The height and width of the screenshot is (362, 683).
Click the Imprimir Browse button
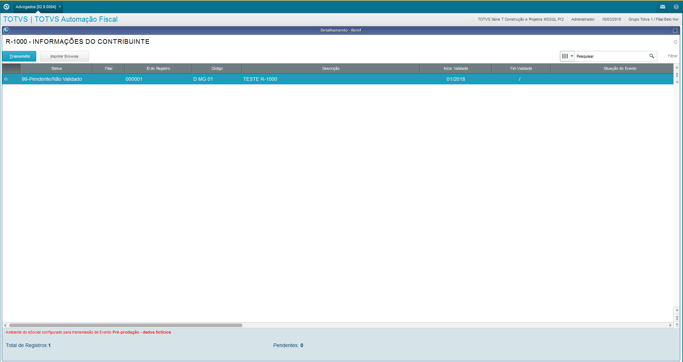click(64, 56)
